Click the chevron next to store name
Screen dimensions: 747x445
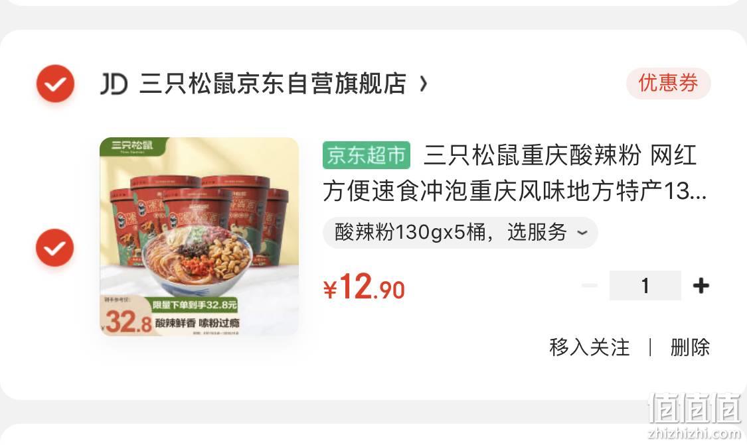pos(423,84)
